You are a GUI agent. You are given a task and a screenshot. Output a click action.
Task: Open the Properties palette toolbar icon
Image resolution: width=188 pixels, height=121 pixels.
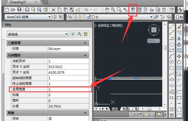click(x=133, y=10)
